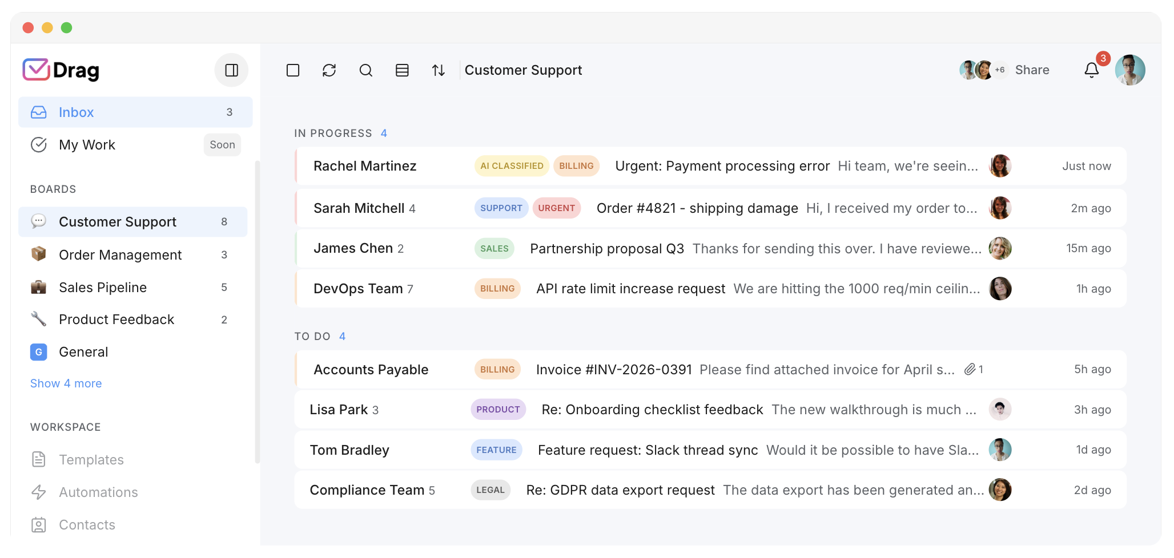Screen dimensions: 1174x558
Task: Click assignee avatar on James Chen row
Action: tap(1000, 248)
